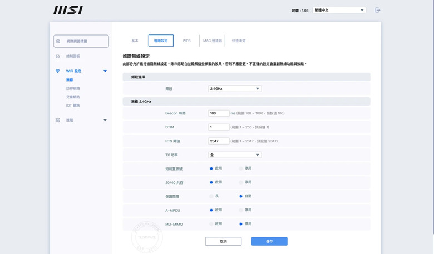Select the 進階 advanced menu item
Image resolution: width=434 pixels, height=254 pixels.
(70, 120)
